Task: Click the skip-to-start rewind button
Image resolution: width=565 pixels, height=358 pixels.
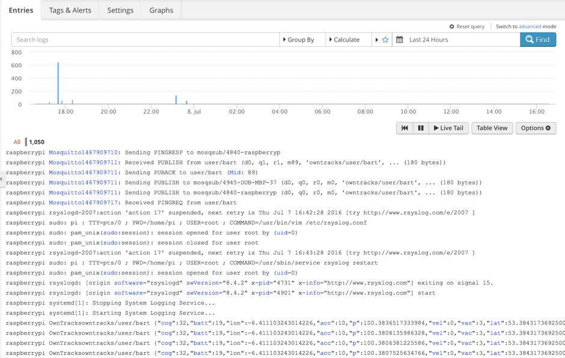Action: pyautogui.click(x=405, y=128)
